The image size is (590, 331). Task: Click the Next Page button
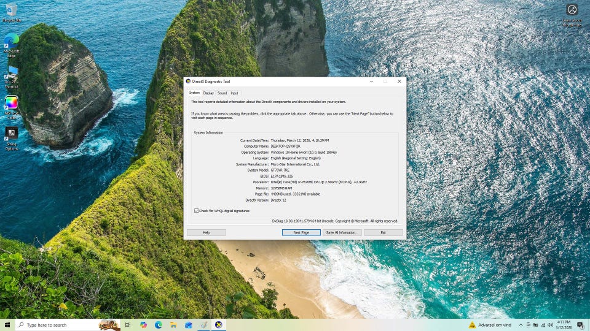tap(301, 233)
